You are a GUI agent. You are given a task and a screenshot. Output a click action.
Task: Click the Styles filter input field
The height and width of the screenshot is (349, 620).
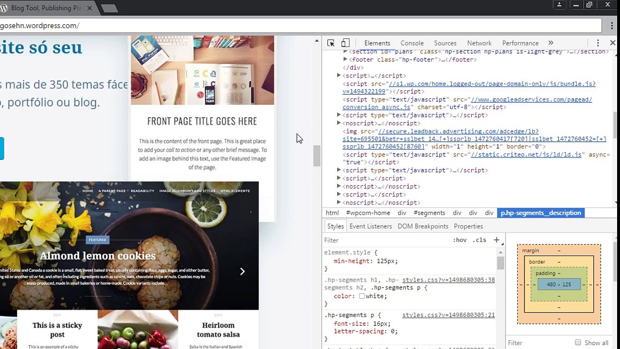(386, 240)
